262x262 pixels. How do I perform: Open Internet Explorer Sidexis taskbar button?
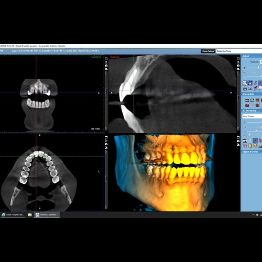pyautogui.click(x=13, y=215)
